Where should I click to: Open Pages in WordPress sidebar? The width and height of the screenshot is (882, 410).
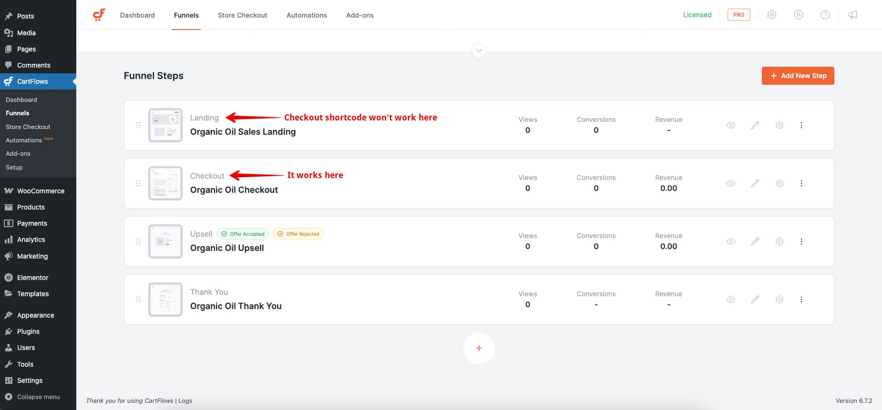pyautogui.click(x=38, y=49)
